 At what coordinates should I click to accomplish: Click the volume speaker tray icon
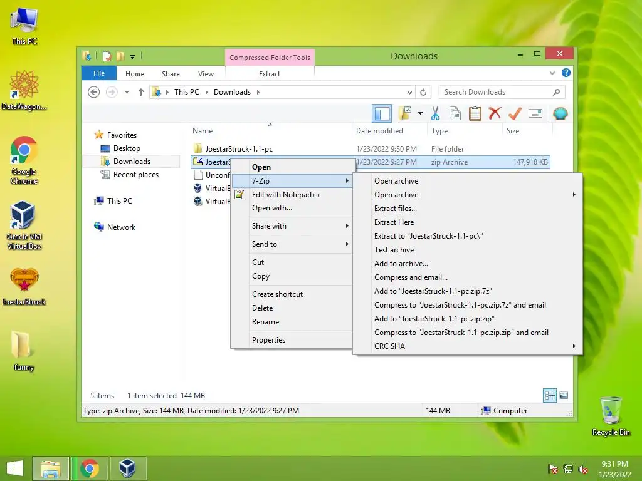tap(583, 469)
